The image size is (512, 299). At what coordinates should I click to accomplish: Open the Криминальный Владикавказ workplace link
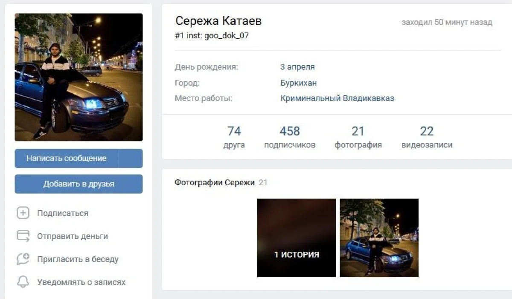[337, 98]
